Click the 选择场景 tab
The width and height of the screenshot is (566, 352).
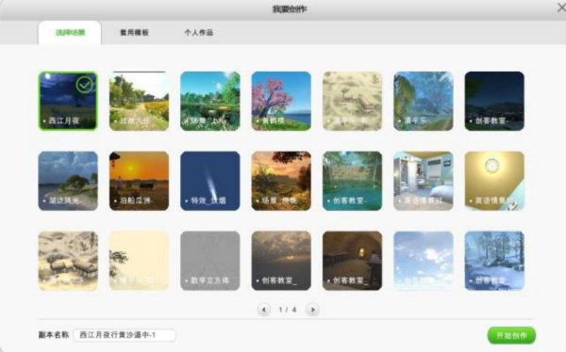(x=70, y=32)
